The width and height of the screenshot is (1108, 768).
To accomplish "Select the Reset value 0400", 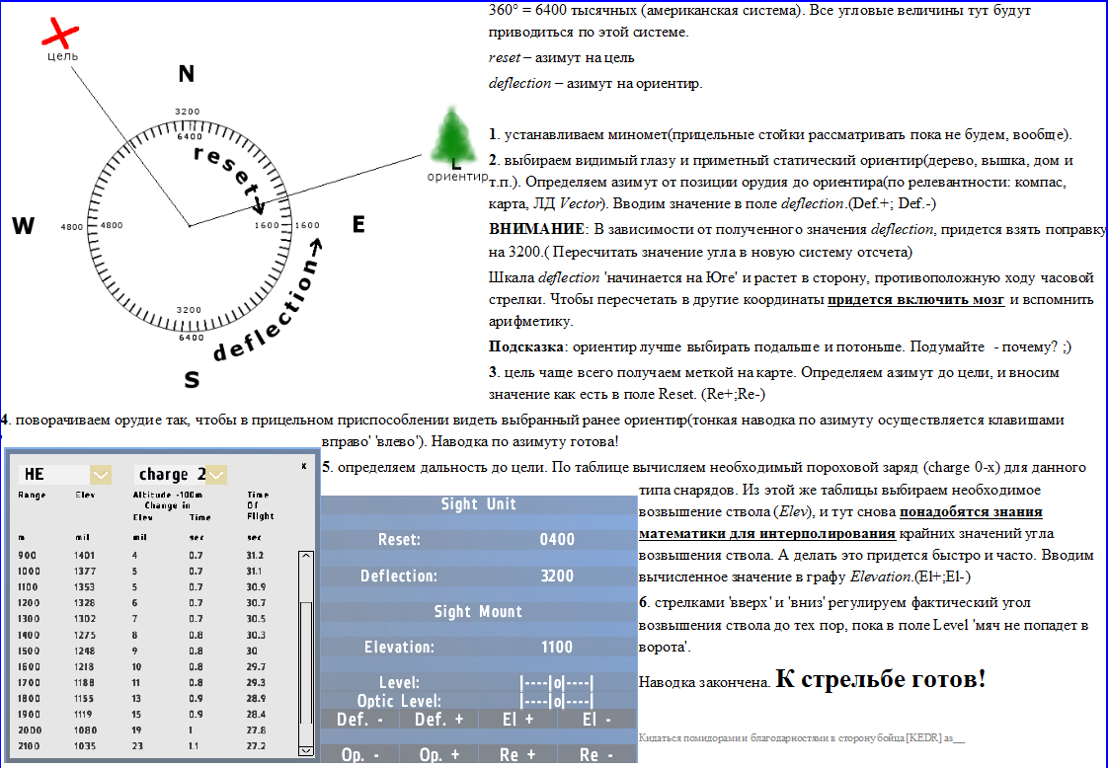I will [557, 540].
